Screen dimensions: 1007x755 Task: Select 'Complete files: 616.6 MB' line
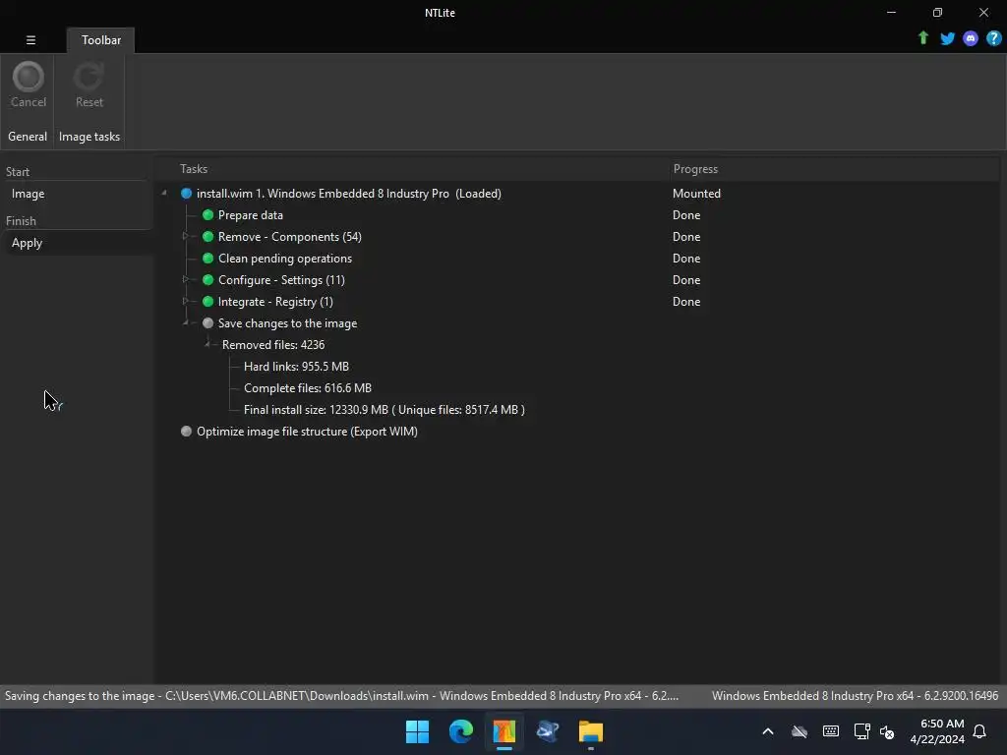[308, 387]
